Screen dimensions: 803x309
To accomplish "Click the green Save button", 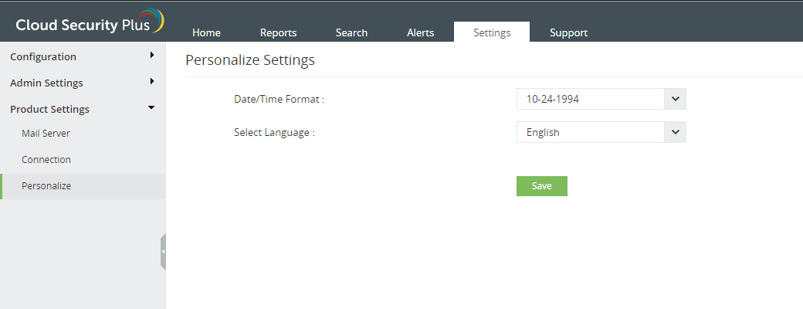I will (x=541, y=186).
